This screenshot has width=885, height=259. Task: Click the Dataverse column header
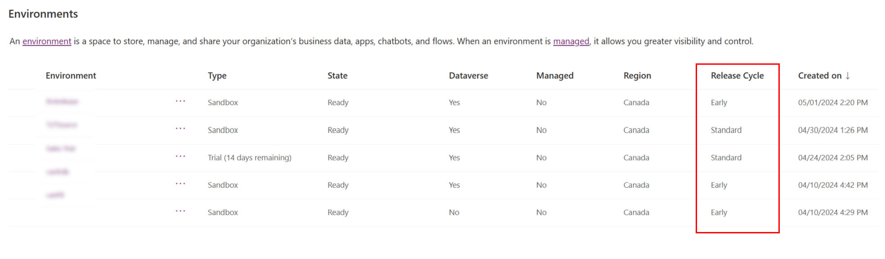pyautogui.click(x=468, y=76)
